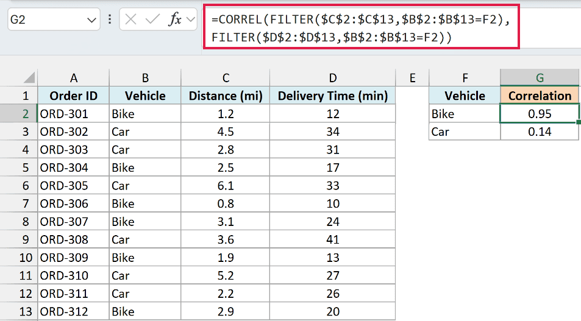This screenshot has height=321, width=581.
Task: Select distance cell 4.5
Action: click(226, 132)
